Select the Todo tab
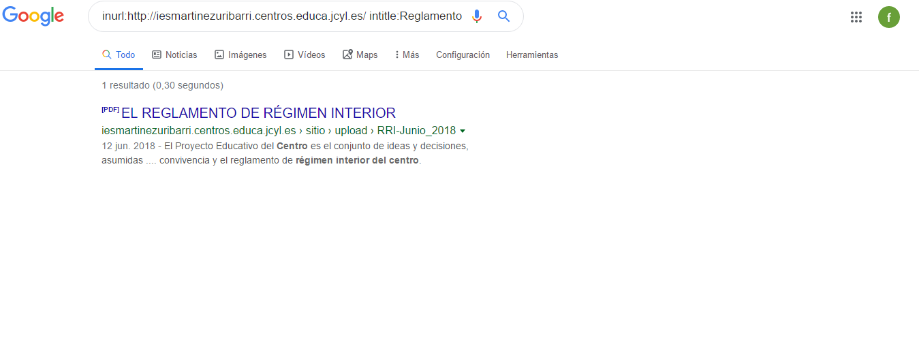Screen dimensions: 919x342 click(x=119, y=55)
